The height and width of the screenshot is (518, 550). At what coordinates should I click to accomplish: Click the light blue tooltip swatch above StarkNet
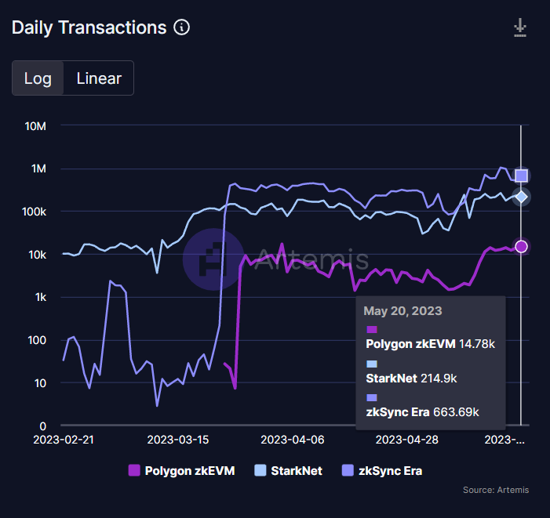point(372,364)
